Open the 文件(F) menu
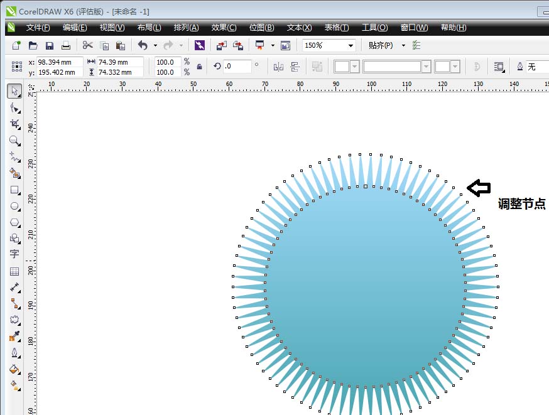 point(38,28)
